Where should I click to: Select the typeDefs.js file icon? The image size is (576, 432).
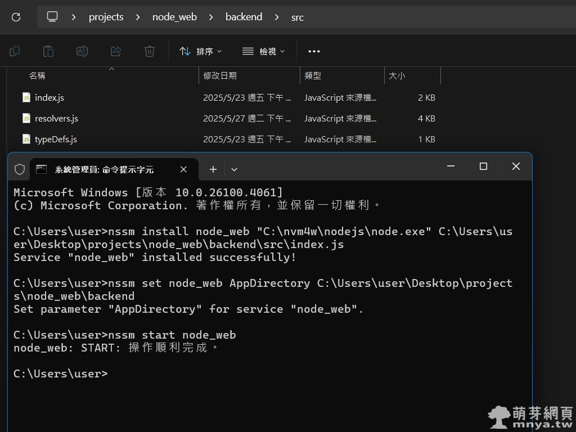point(26,139)
